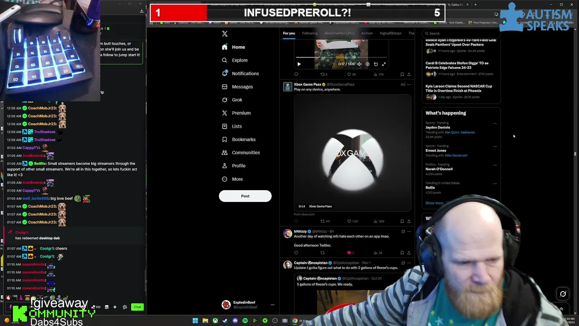Share the Xbox Game Pass ad
This screenshot has height=326, width=579.
click(409, 221)
